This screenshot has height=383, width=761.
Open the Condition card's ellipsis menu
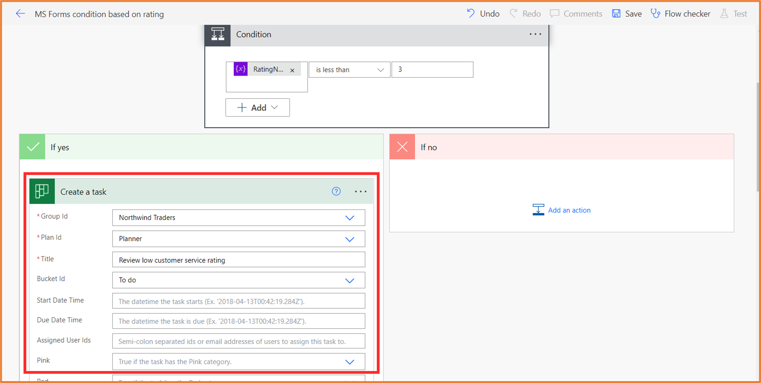[x=535, y=34]
